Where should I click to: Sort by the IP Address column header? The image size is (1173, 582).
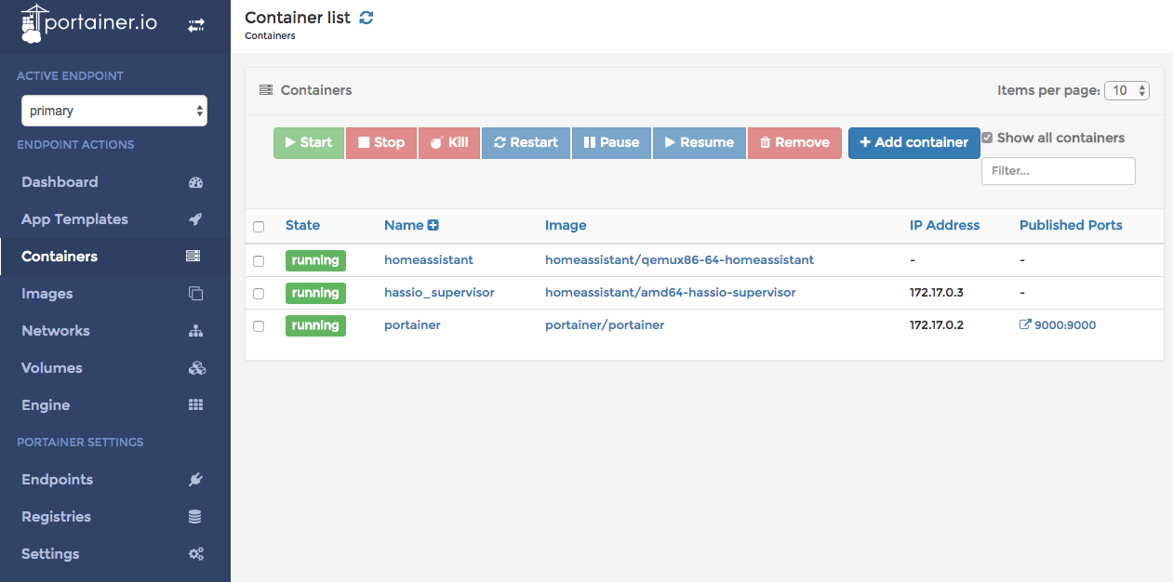tap(944, 225)
